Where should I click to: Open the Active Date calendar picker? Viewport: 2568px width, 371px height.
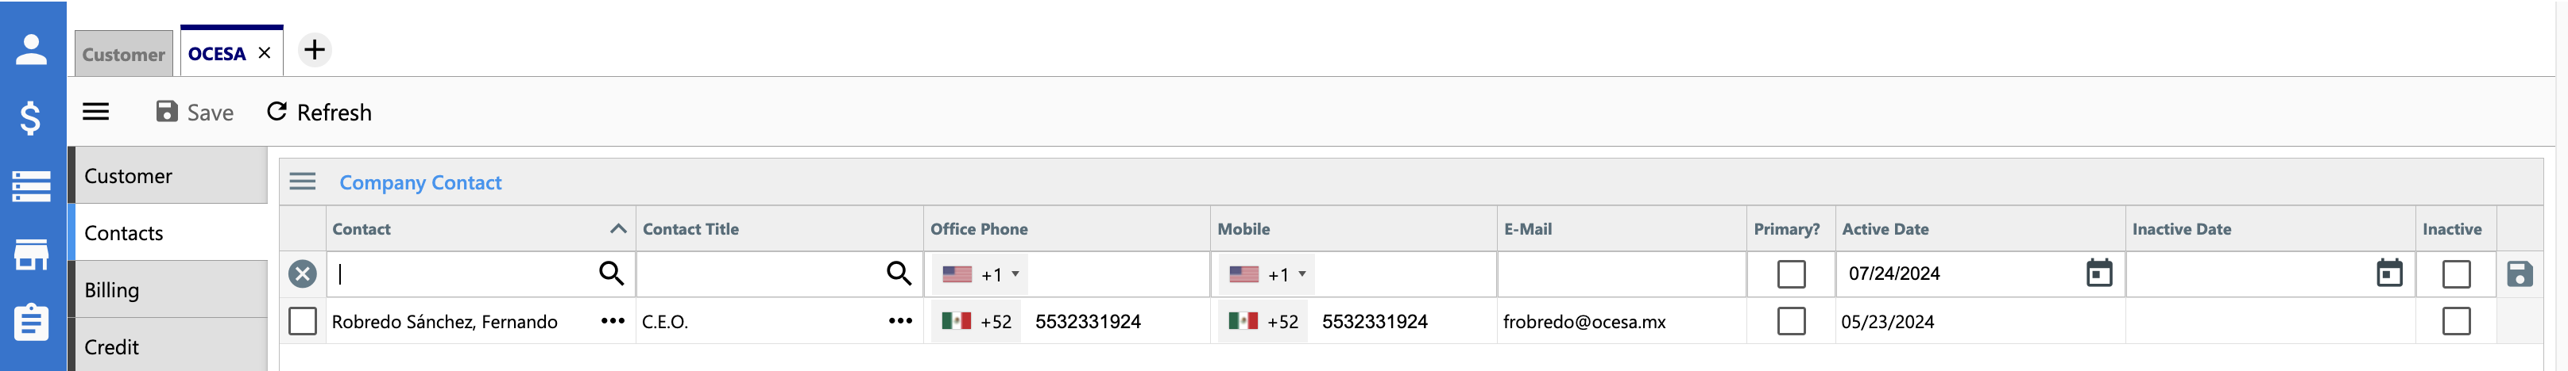click(x=2099, y=273)
